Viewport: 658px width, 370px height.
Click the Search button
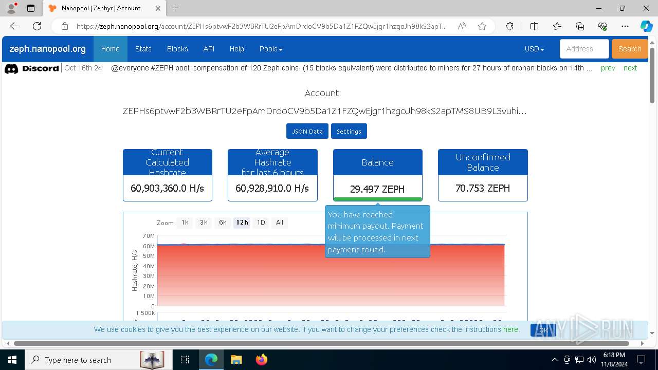click(x=630, y=49)
